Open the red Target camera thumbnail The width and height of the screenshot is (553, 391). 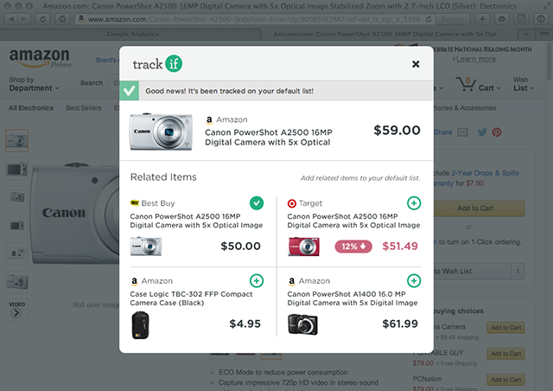tap(303, 247)
